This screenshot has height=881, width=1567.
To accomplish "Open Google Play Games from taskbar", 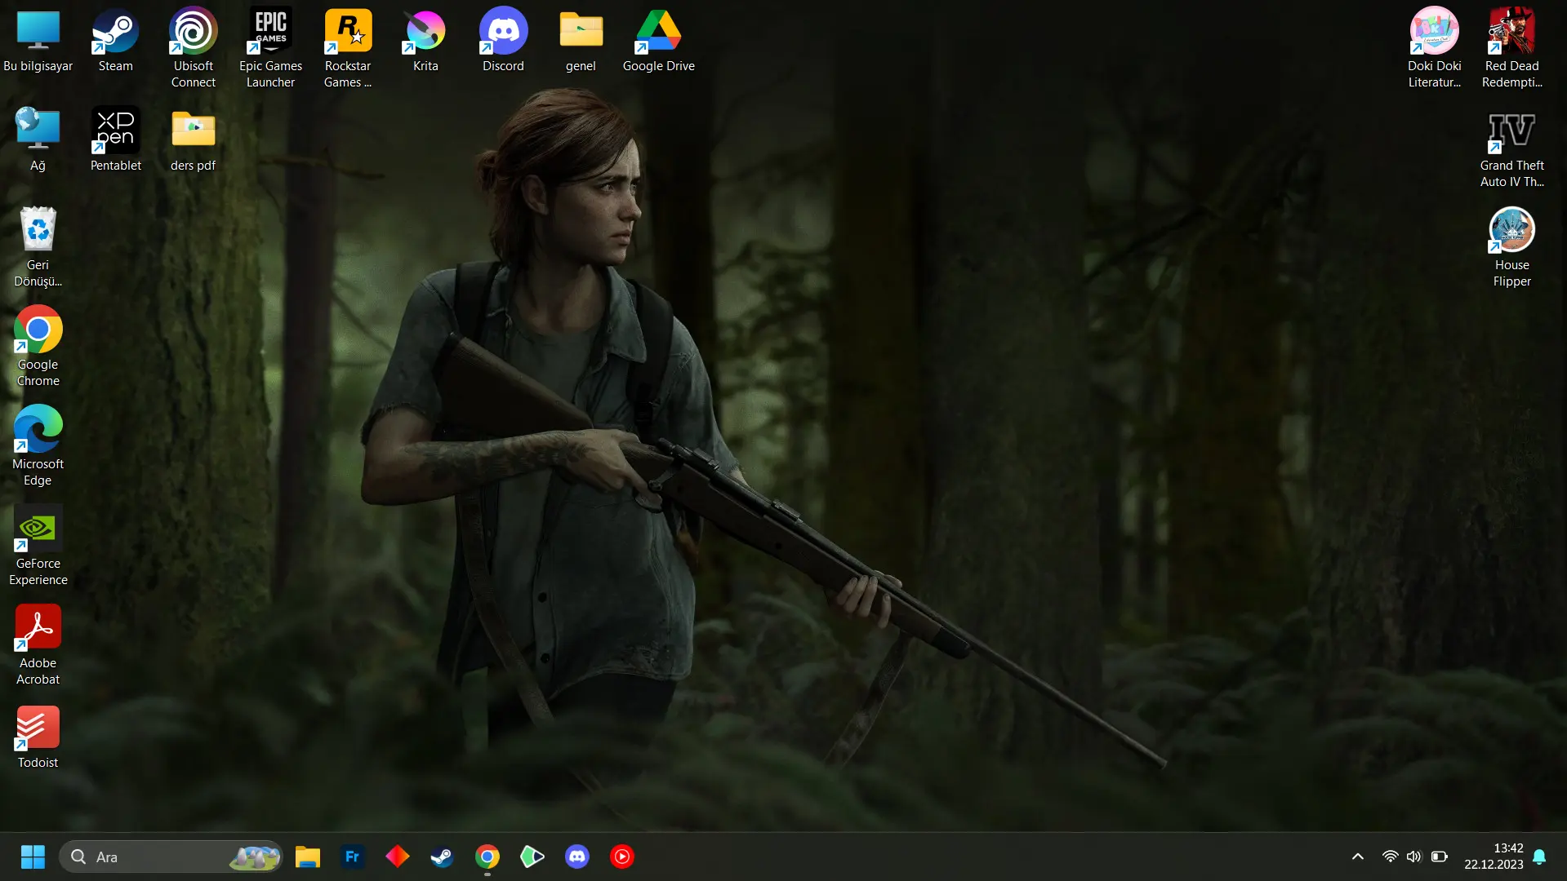I will point(532,857).
